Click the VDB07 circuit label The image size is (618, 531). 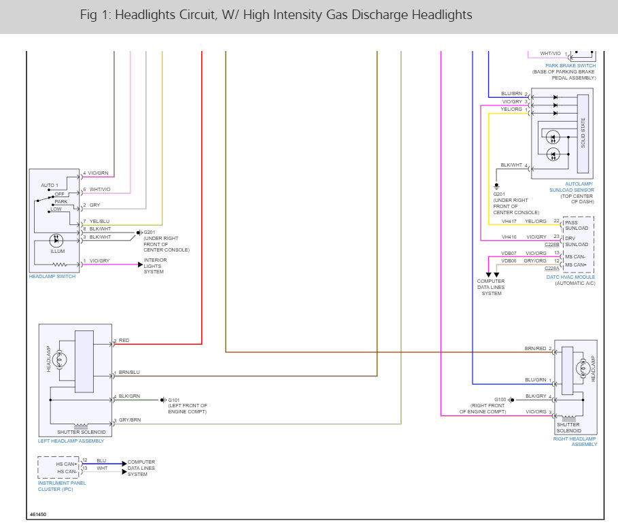[x=509, y=253]
